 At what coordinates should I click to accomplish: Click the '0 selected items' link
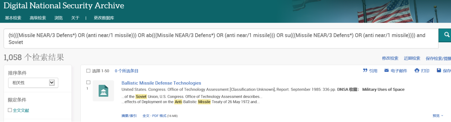click(127, 71)
